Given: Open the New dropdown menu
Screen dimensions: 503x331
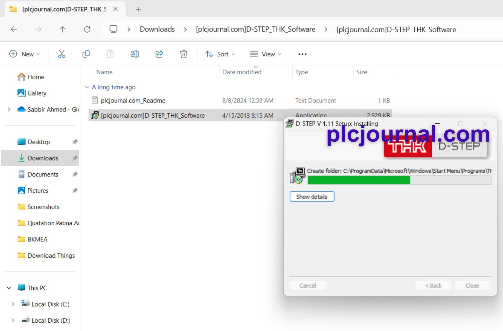Looking at the screenshot, I should [x=25, y=54].
